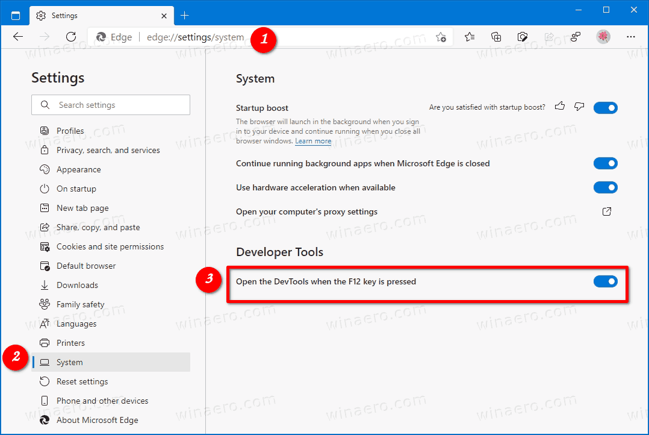649x435 pixels.
Task: Click the Edge logo in address bar
Action: coord(101,37)
